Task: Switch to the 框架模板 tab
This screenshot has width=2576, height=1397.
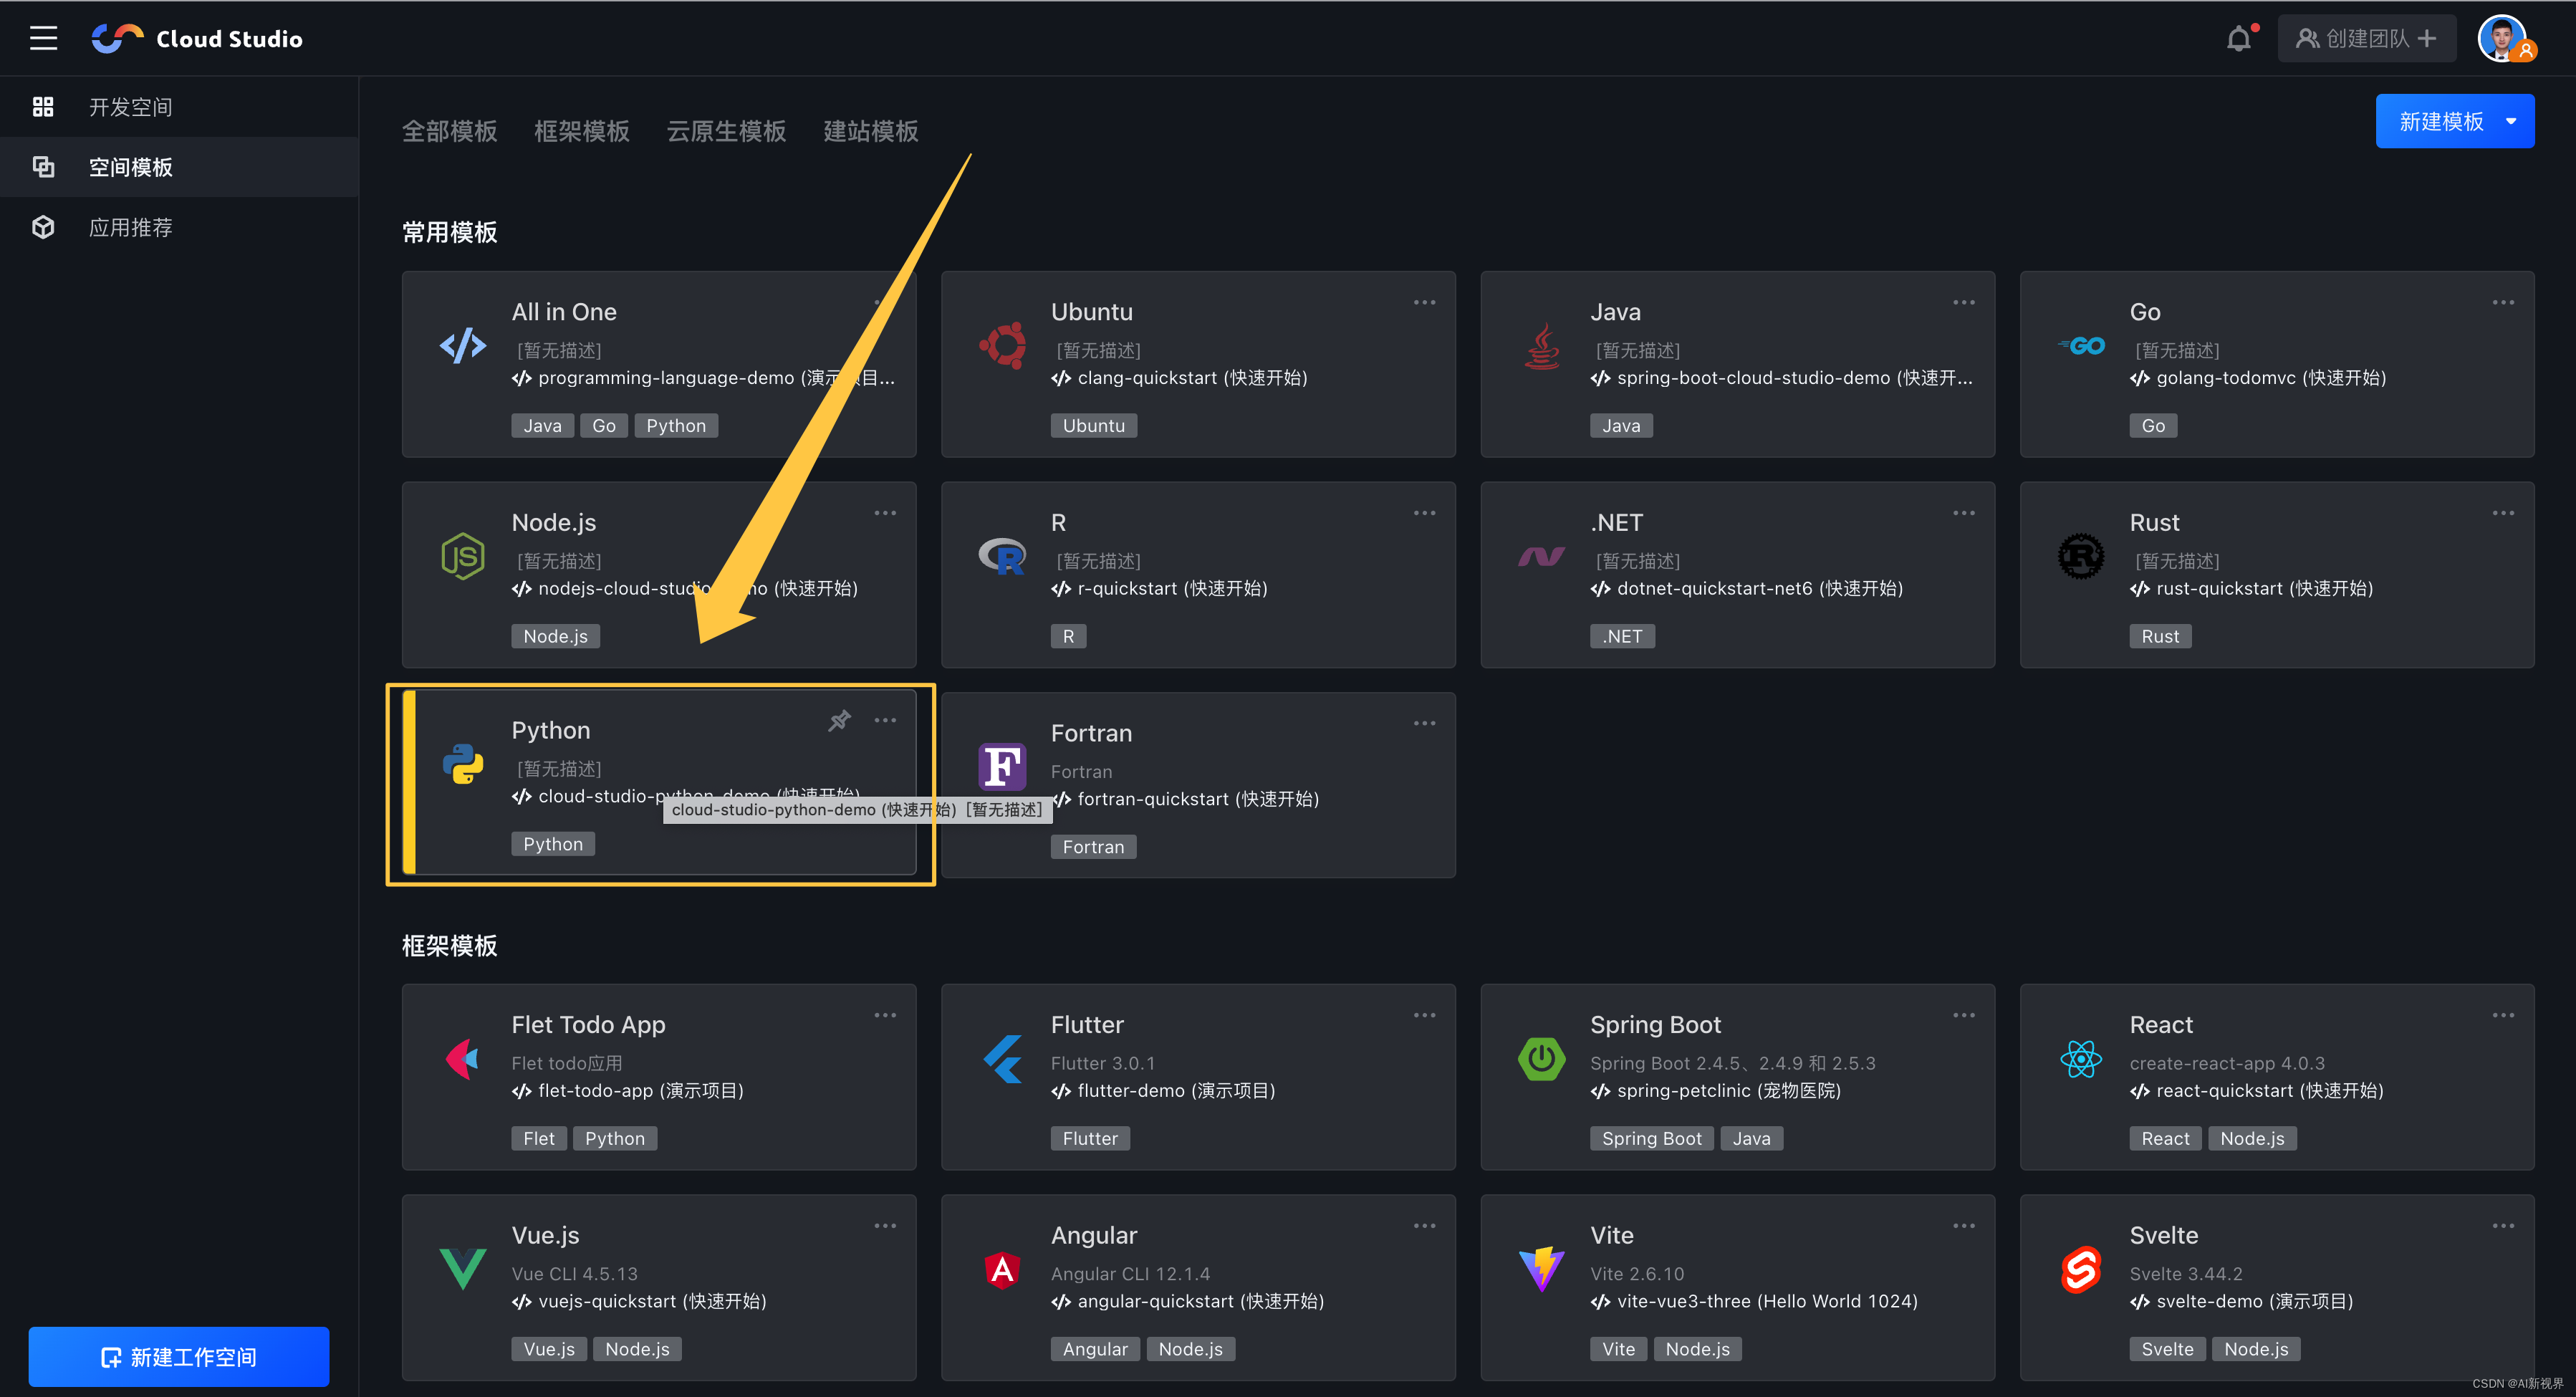Action: pyautogui.click(x=581, y=131)
